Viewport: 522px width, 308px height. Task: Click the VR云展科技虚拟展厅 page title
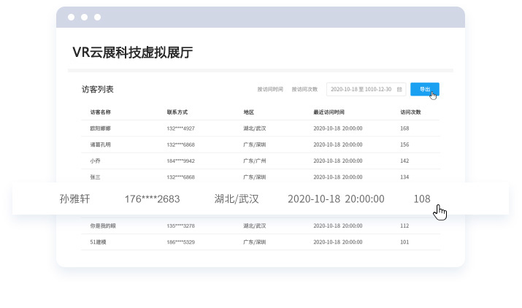coord(132,52)
